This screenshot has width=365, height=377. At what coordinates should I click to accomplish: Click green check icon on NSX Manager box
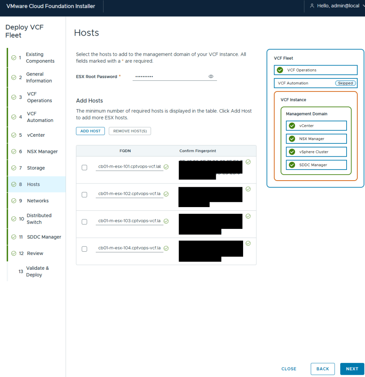[x=292, y=139]
